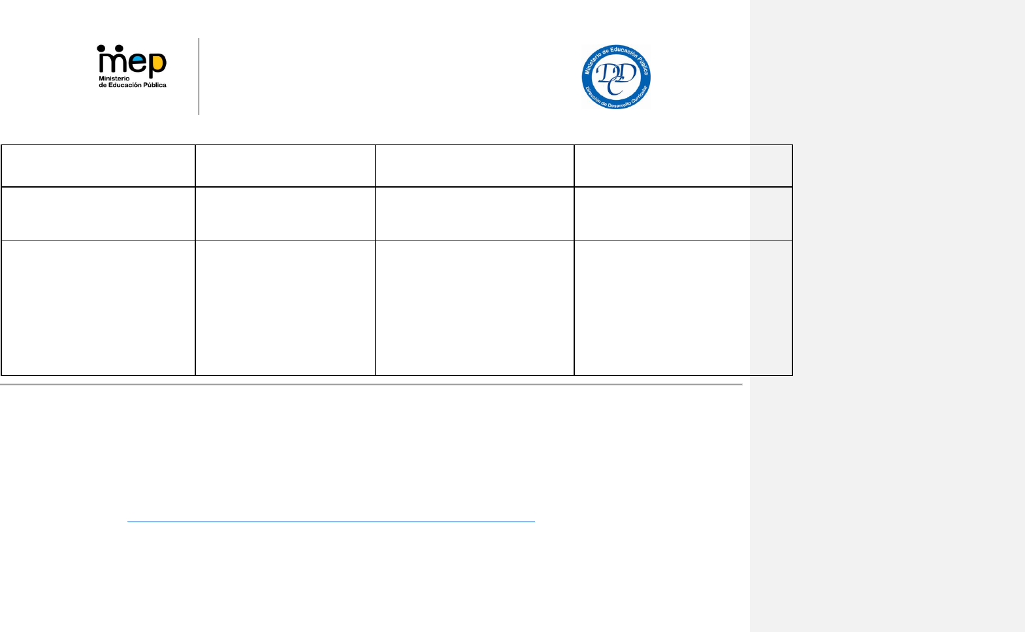Click the round blue DDC seal
This screenshot has height=632, width=1025.
click(616, 77)
